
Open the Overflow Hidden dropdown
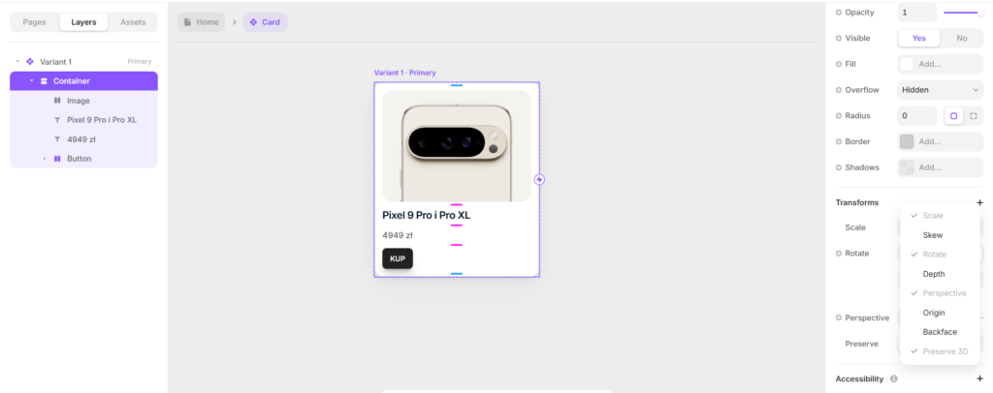[940, 90]
